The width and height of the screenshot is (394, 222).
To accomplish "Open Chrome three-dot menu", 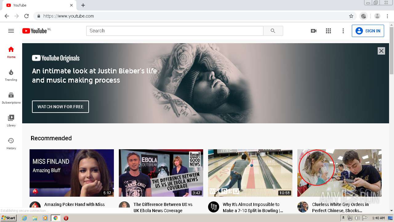I will pyautogui.click(x=388, y=16).
